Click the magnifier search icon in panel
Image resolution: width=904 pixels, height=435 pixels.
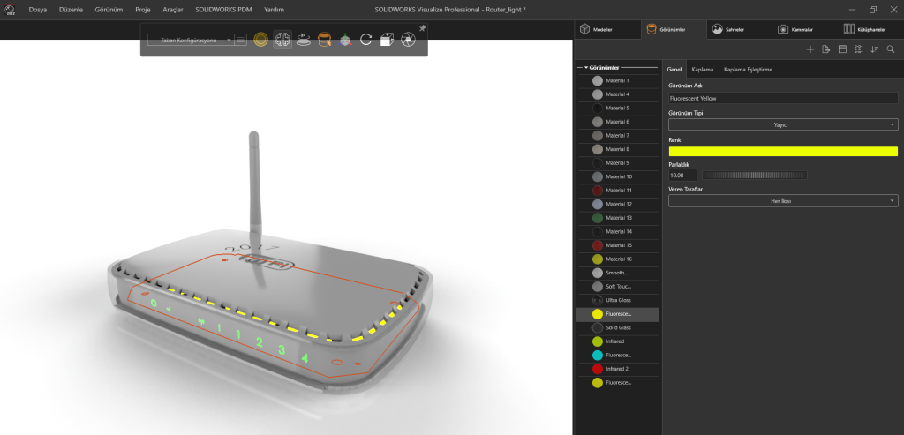click(x=890, y=49)
